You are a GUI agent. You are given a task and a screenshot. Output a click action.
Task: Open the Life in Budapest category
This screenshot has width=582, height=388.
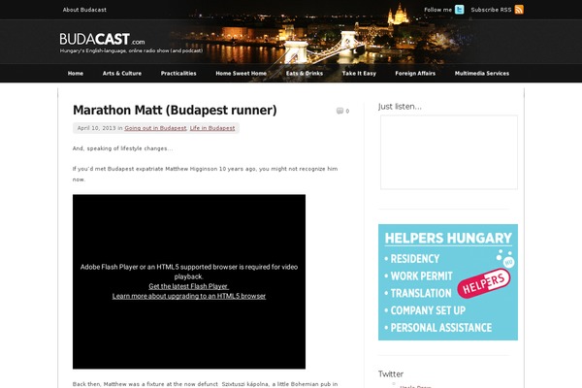tap(212, 128)
